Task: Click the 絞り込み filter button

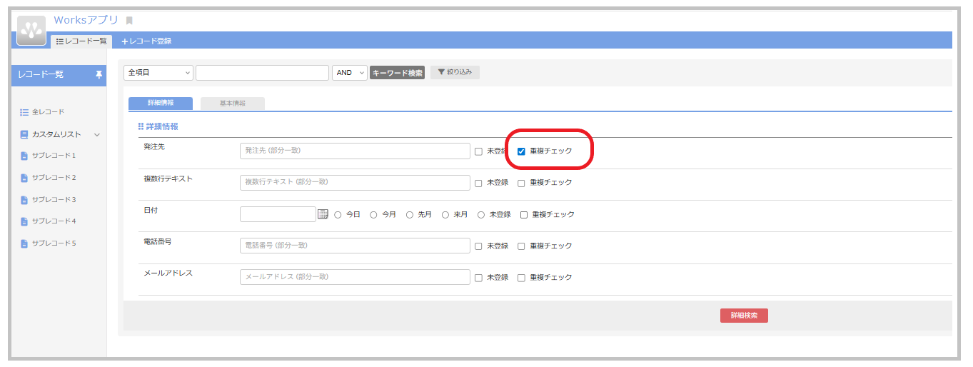Action: coord(455,72)
